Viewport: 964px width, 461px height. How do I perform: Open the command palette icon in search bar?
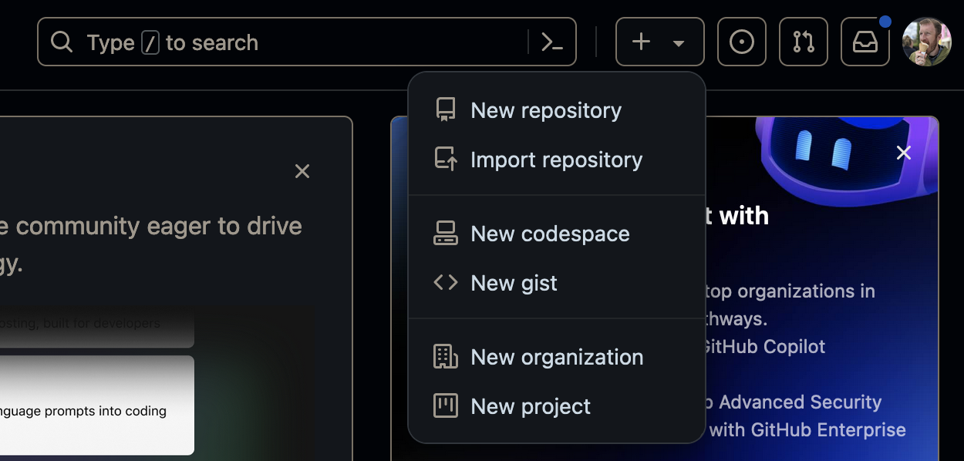[x=552, y=42]
